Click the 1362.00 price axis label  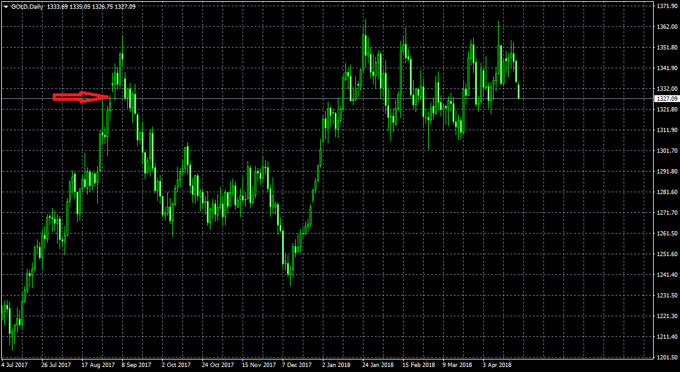click(667, 27)
